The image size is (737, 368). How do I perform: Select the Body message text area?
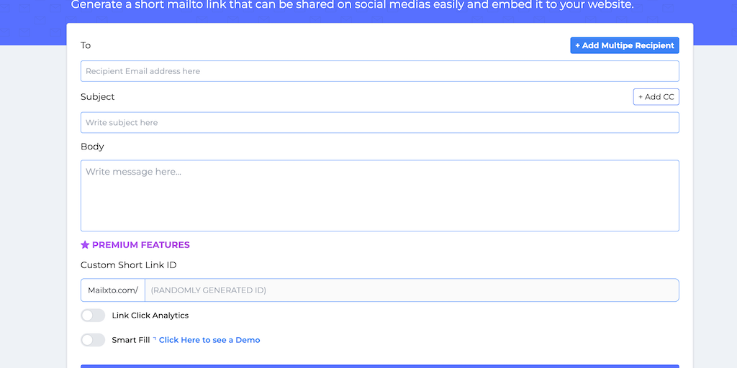379,195
